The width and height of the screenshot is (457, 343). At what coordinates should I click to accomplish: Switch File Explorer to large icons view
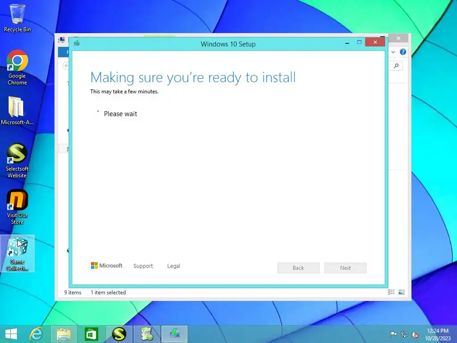point(401,292)
